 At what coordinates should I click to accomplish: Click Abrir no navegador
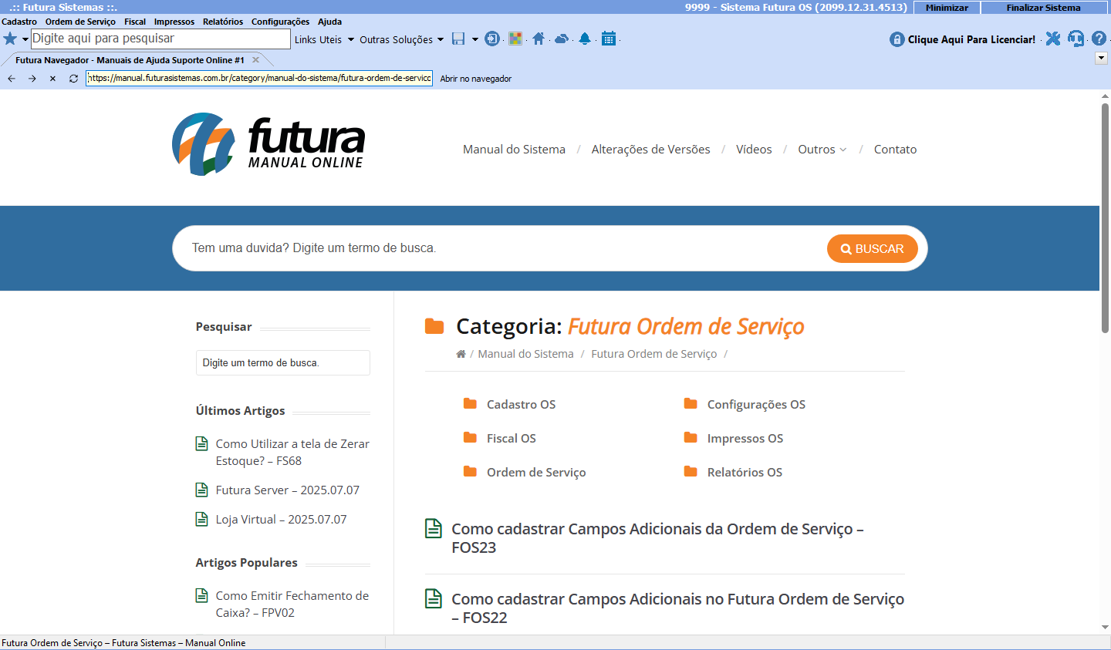pyautogui.click(x=476, y=79)
